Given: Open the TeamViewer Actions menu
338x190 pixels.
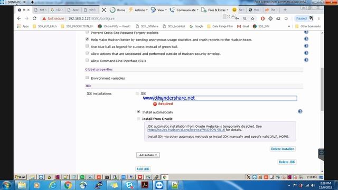Looking at the screenshot, I should [138, 10].
